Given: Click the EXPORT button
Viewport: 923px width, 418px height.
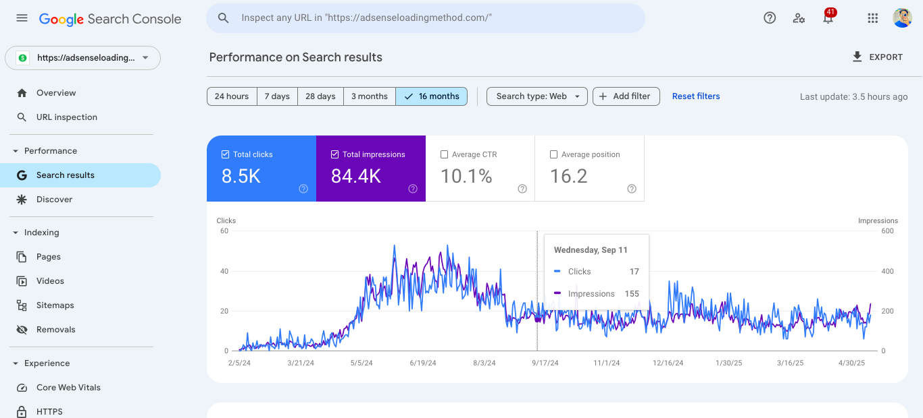Looking at the screenshot, I should (x=878, y=57).
